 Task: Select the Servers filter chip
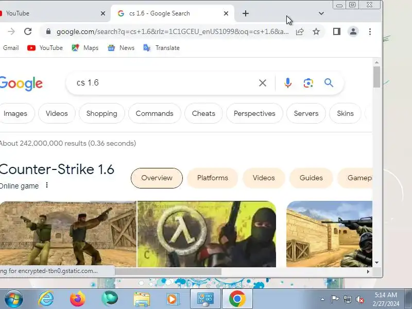(306, 113)
